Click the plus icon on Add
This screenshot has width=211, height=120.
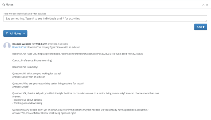[203, 27]
